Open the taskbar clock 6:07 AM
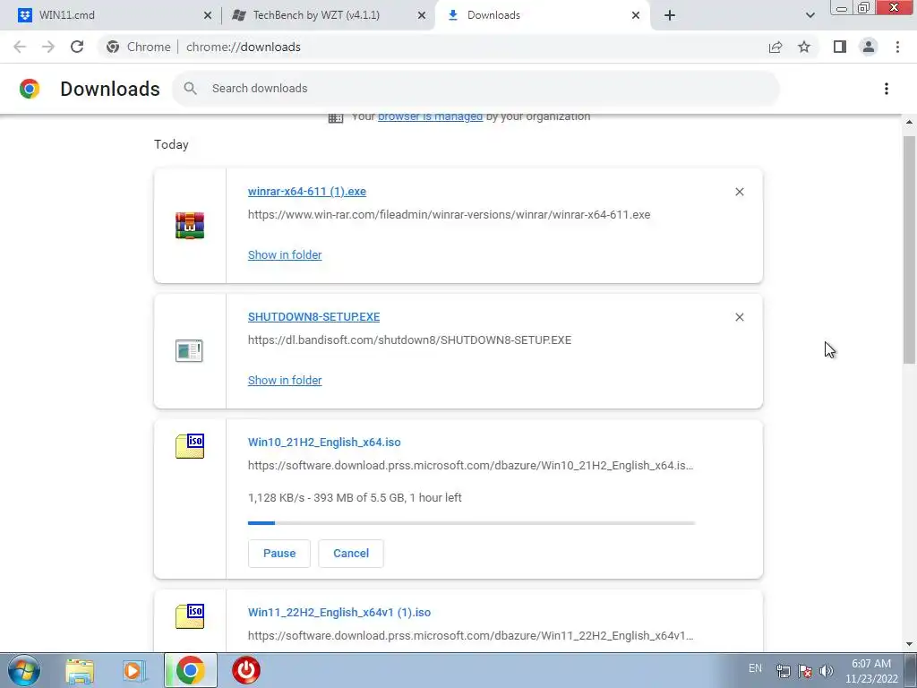This screenshot has width=917, height=688. point(871,671)
